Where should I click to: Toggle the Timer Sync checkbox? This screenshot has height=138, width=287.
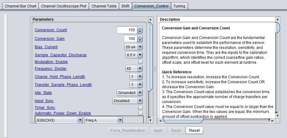[141, 107]
